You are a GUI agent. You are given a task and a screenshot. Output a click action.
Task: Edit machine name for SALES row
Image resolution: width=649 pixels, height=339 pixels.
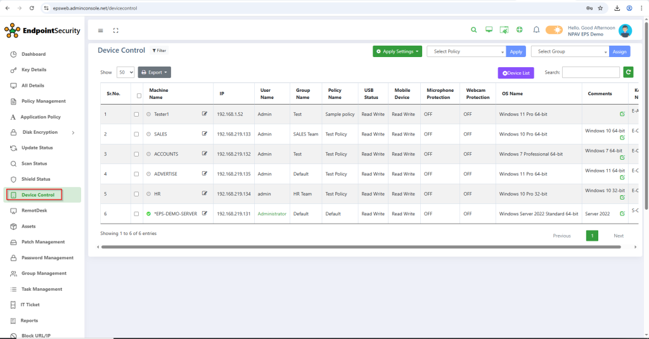pos(205,134)
